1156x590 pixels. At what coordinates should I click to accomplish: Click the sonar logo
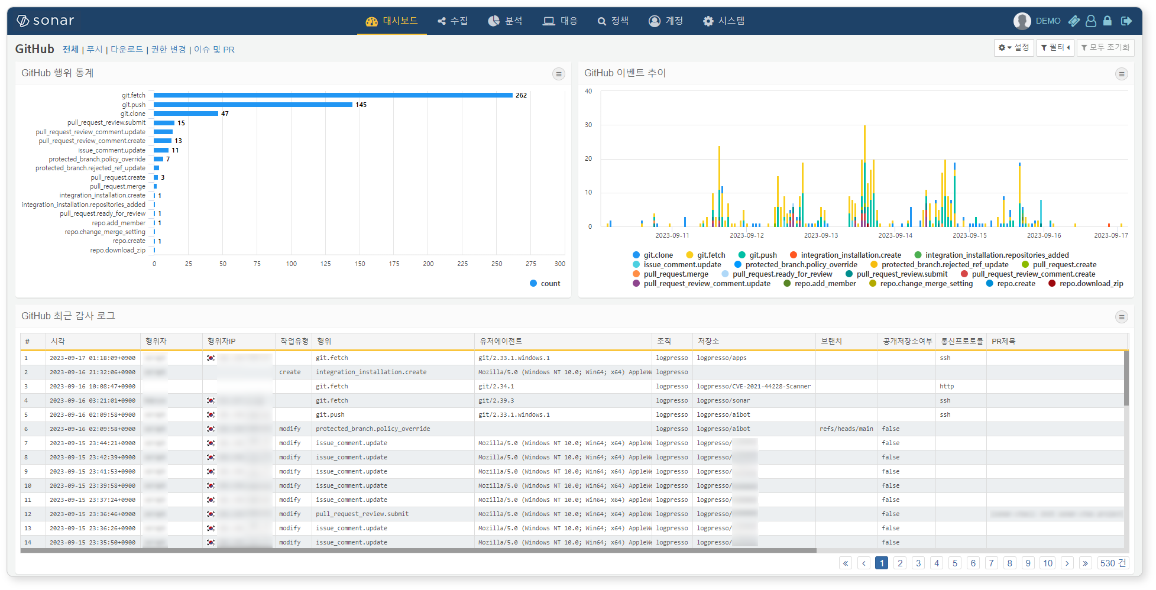tap(45, 21)
